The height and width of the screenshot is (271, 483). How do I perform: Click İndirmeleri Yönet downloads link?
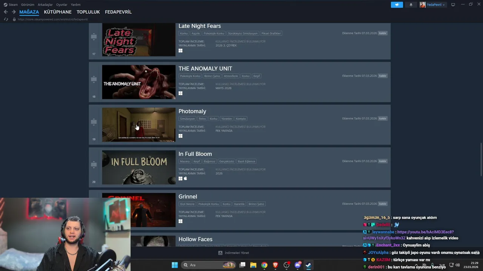point(237,253)
